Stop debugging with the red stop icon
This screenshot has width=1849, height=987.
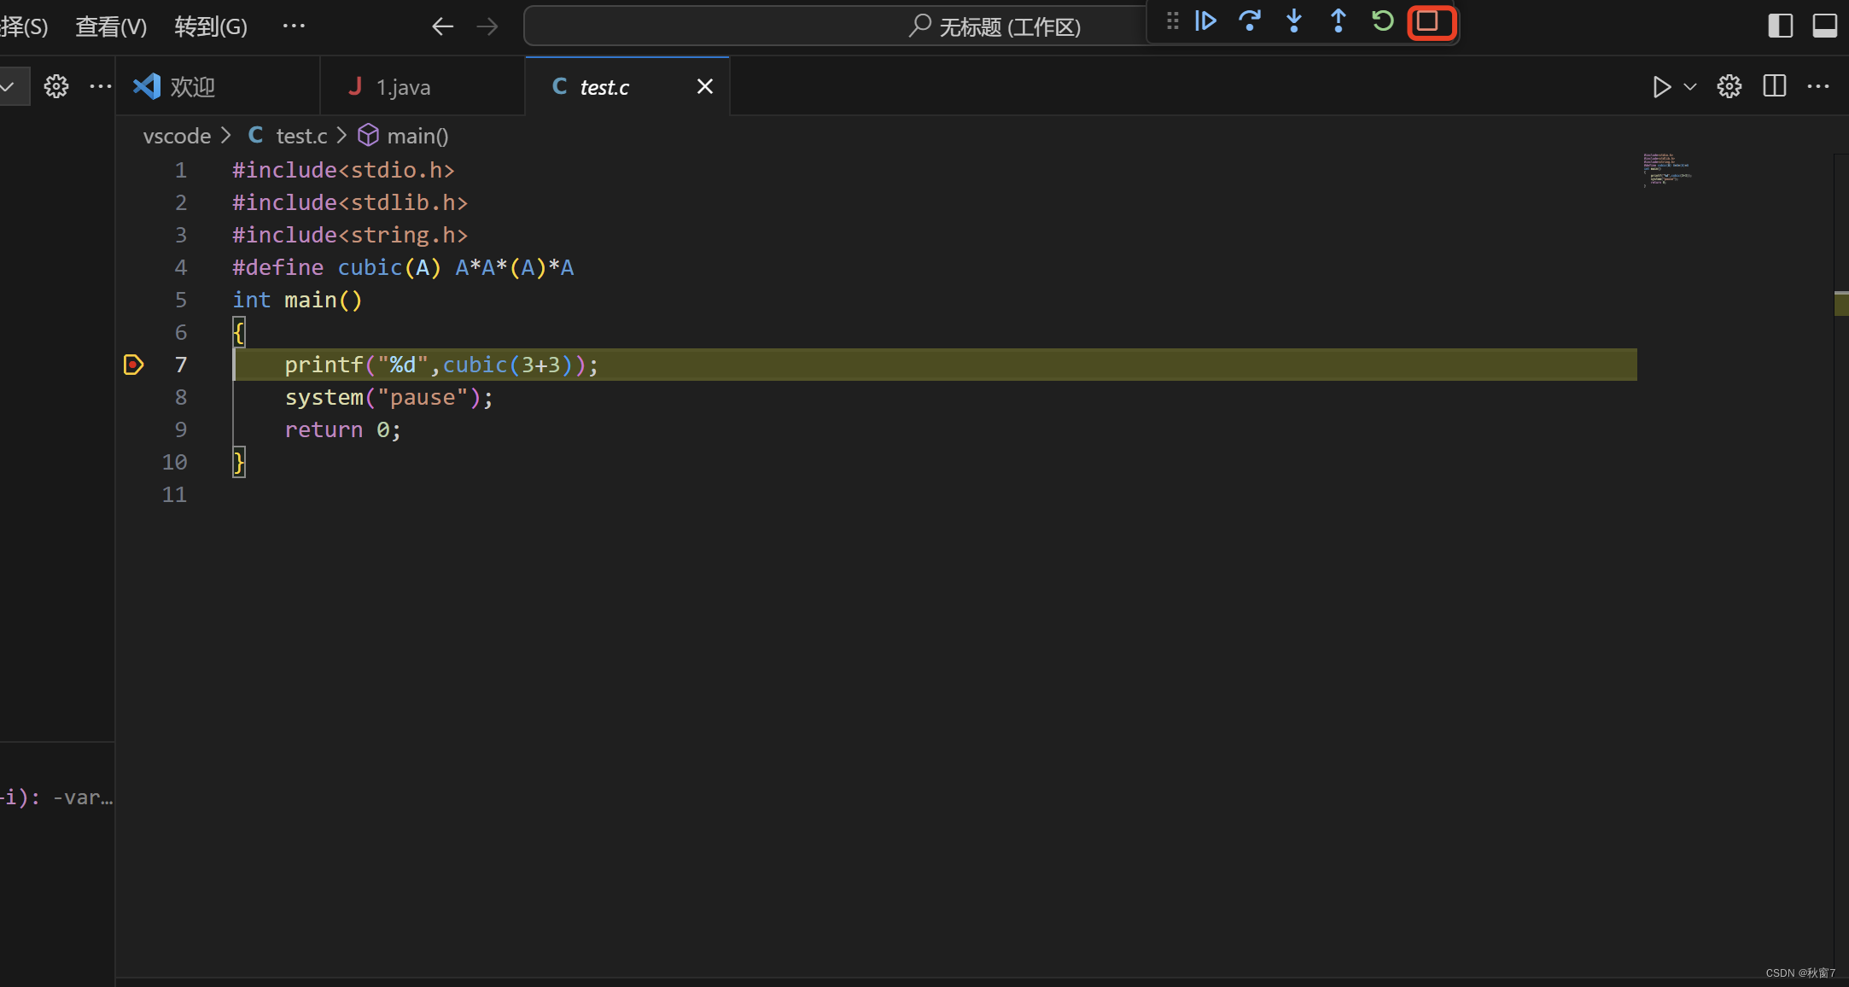(1431, 23)
